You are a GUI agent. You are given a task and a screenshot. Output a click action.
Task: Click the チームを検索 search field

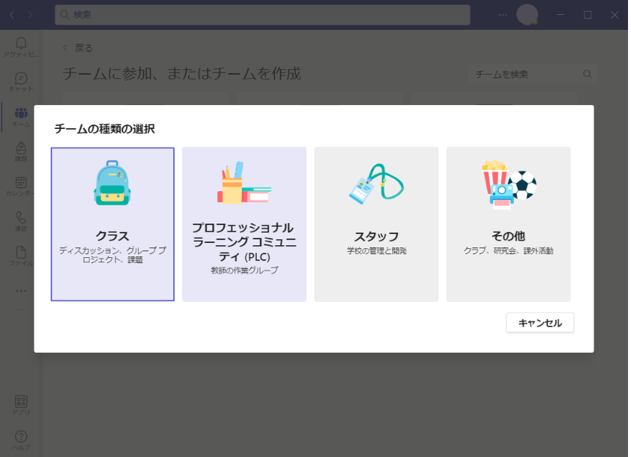532,75
